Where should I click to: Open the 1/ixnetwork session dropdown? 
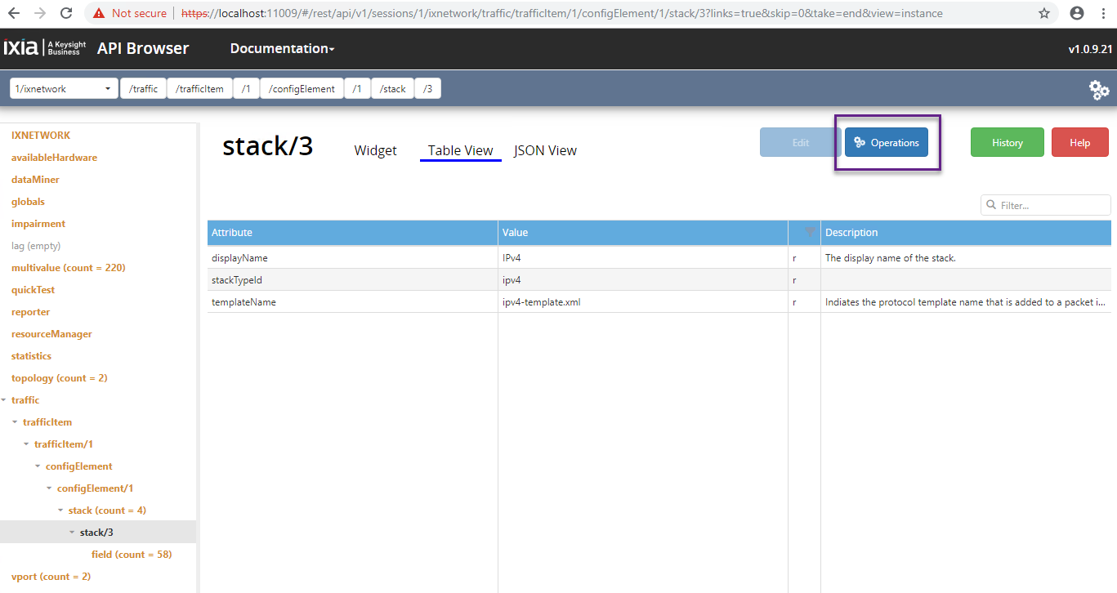(x=64, y=89)
